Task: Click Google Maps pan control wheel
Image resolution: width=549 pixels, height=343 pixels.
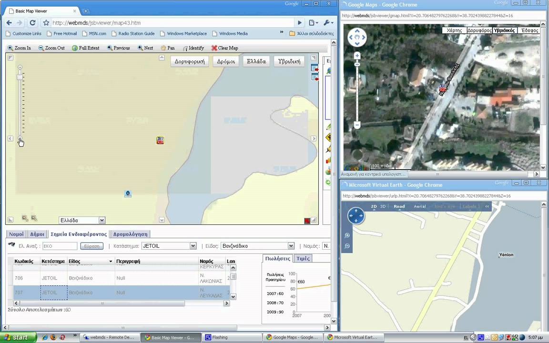Action: tap(357, 37)
